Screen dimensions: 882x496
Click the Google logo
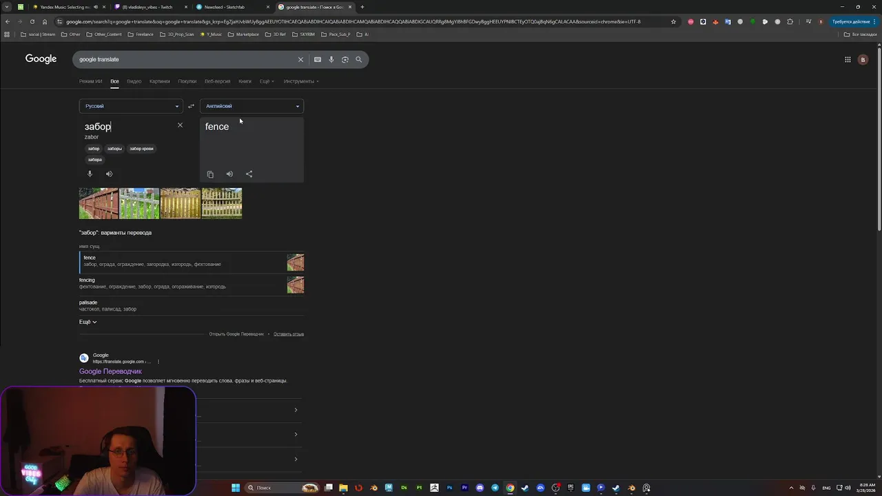41,59
